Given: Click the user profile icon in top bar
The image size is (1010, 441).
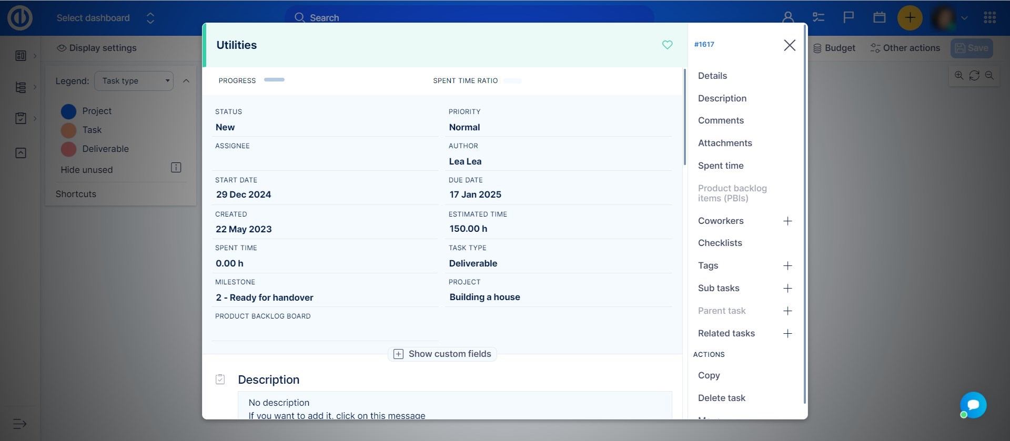Looking at the screenshot, I should point(787,18).
